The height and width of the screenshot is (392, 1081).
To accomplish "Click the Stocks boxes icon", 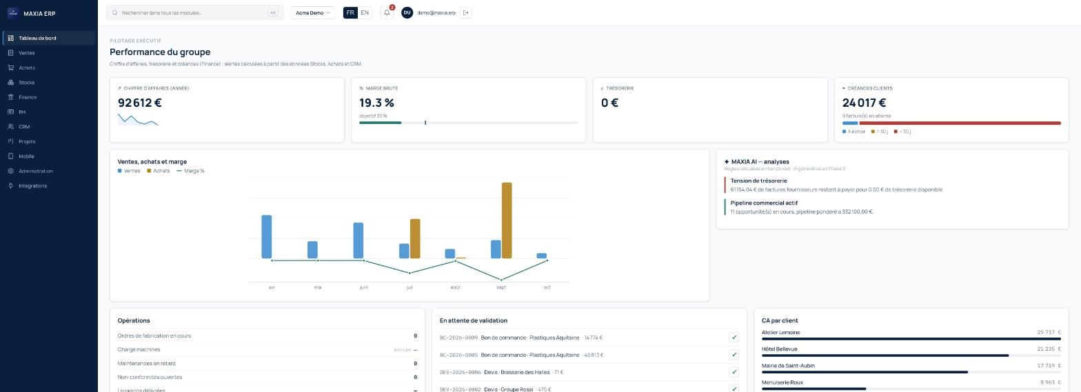I will point(11,82).
